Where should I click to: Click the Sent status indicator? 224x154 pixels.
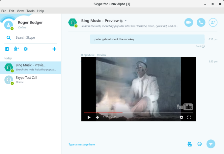click(x=200, y=46)
